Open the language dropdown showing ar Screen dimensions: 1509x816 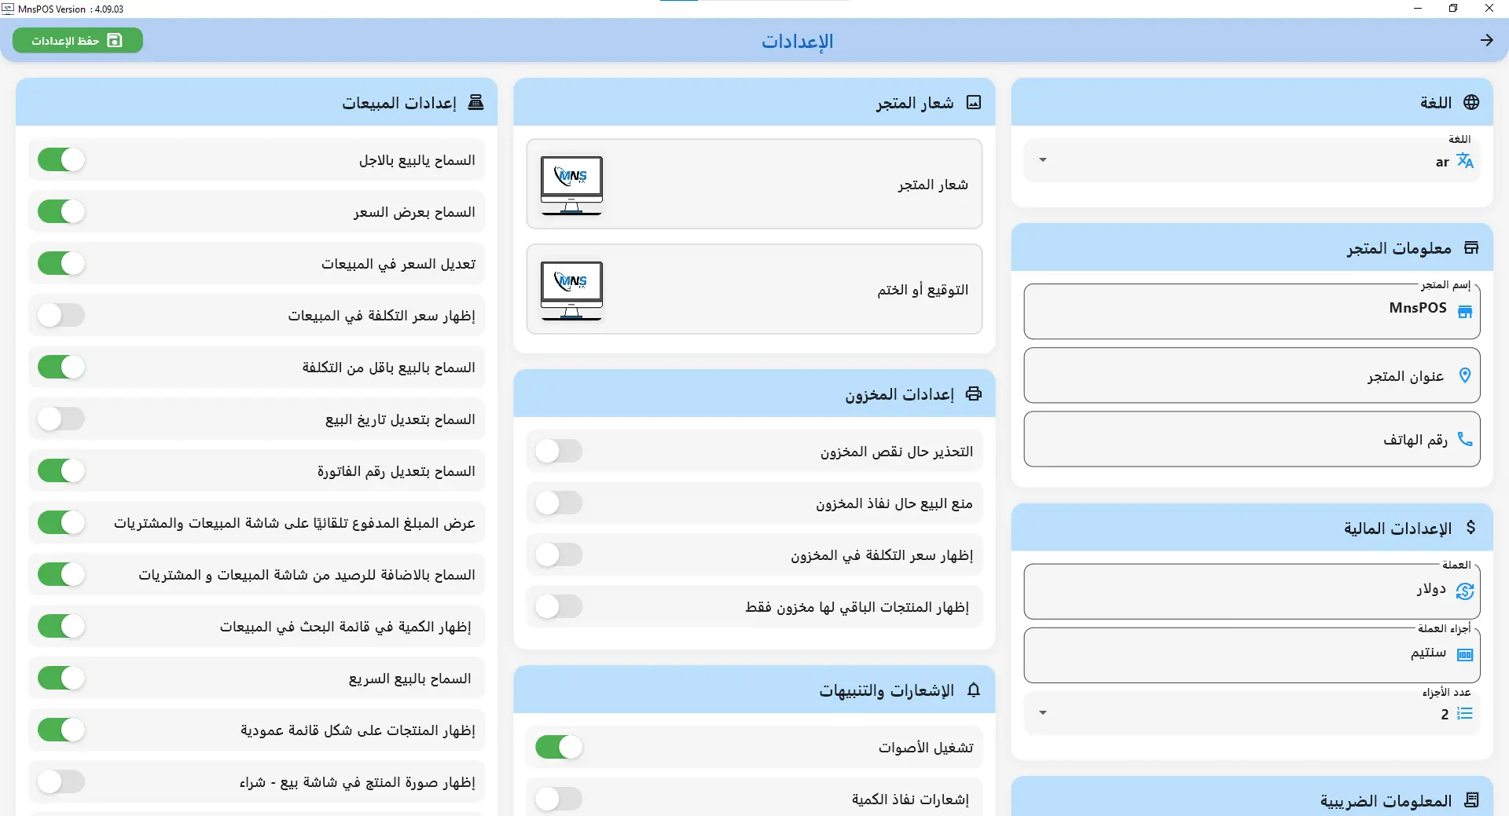pyautogui.click(x=1043, y=159)
